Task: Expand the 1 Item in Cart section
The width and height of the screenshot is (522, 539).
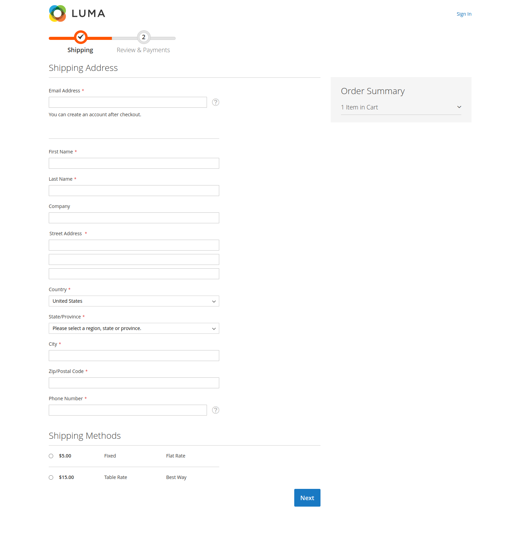Action: click(401, 107)
